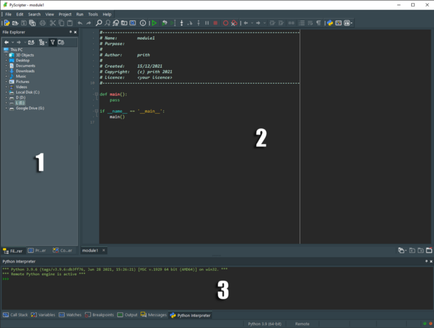This screenshot has height=328, width=434.
Task: Click the New Python module toolbar icon
Action: [x=7, y=24]
